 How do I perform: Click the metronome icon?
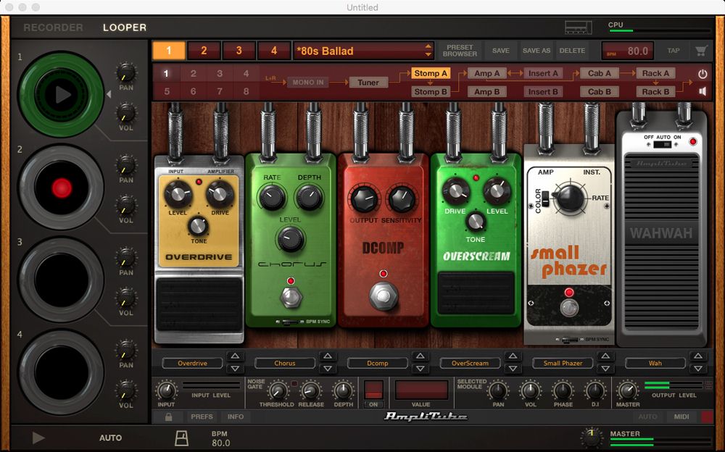tap(181, 438)
